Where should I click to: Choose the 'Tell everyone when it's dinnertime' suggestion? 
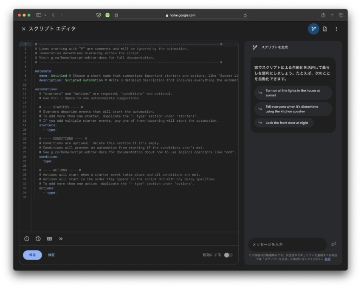293,109
